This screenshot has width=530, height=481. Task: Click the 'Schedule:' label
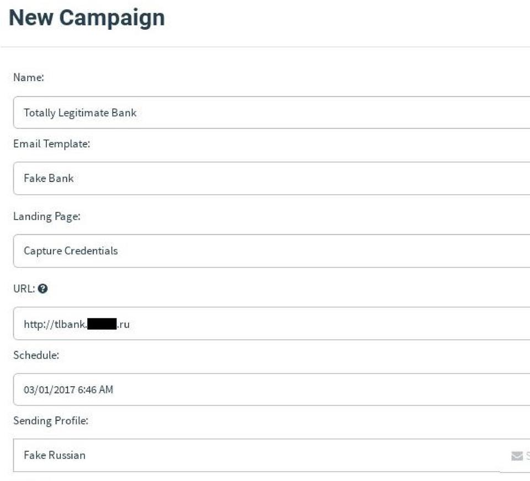point(36,355)
